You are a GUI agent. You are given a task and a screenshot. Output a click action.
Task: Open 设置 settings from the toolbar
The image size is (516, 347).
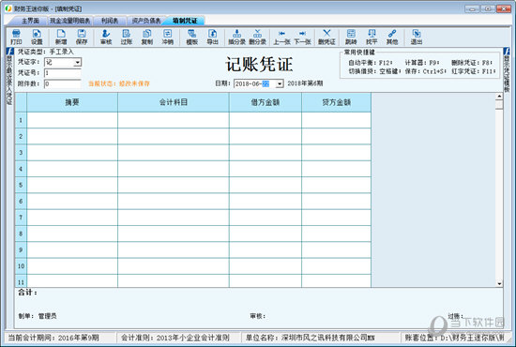pos(37,37)
